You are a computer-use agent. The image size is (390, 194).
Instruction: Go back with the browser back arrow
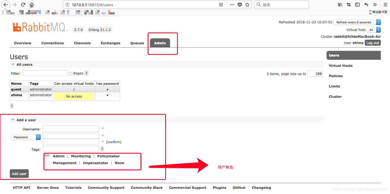pos(5,5)
